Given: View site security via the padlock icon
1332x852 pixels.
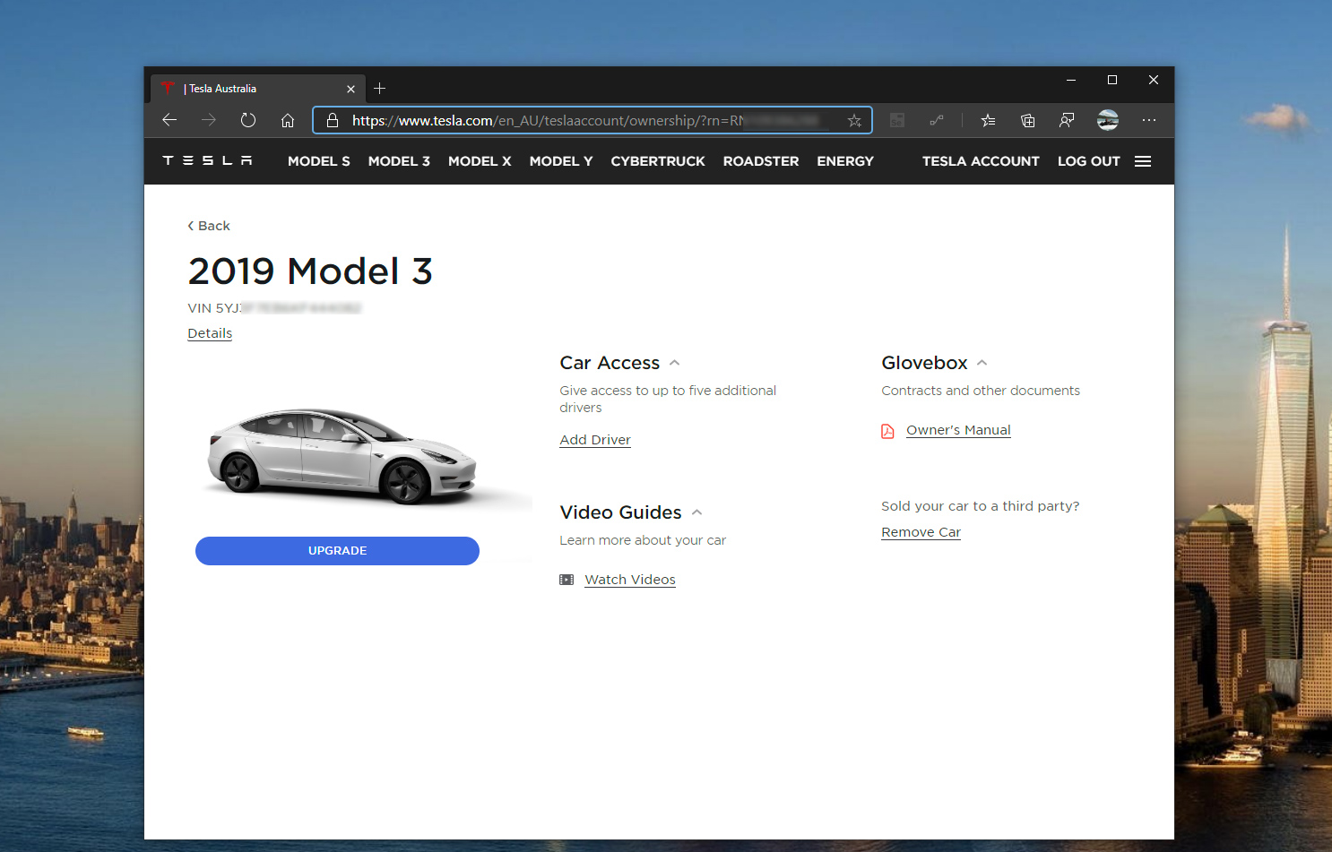Looking at the screenshot, I should [331, 120].
